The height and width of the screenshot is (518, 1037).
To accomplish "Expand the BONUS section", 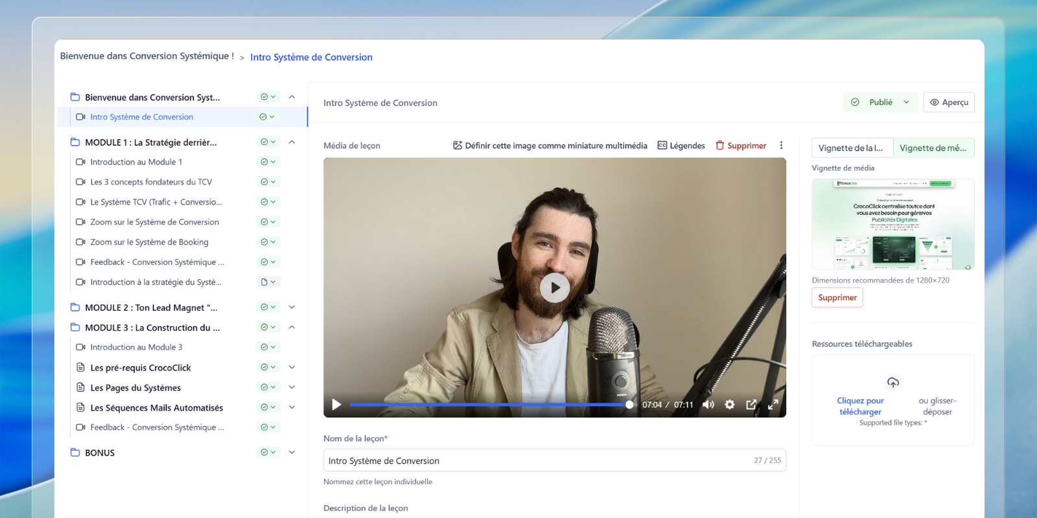I will click(x=292, y=453).
